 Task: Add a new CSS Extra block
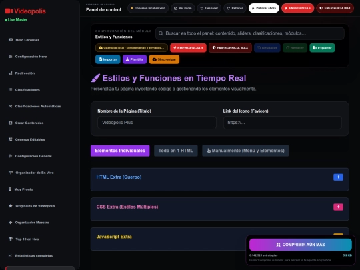(338, 207)
